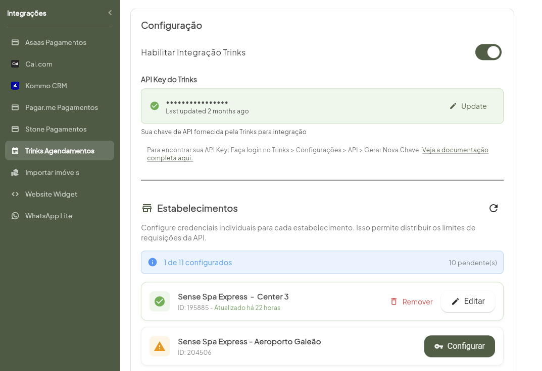542x371 pixels.
Task: Click the WhatsApp Lite icon
Action: click(x=15, y=216)
